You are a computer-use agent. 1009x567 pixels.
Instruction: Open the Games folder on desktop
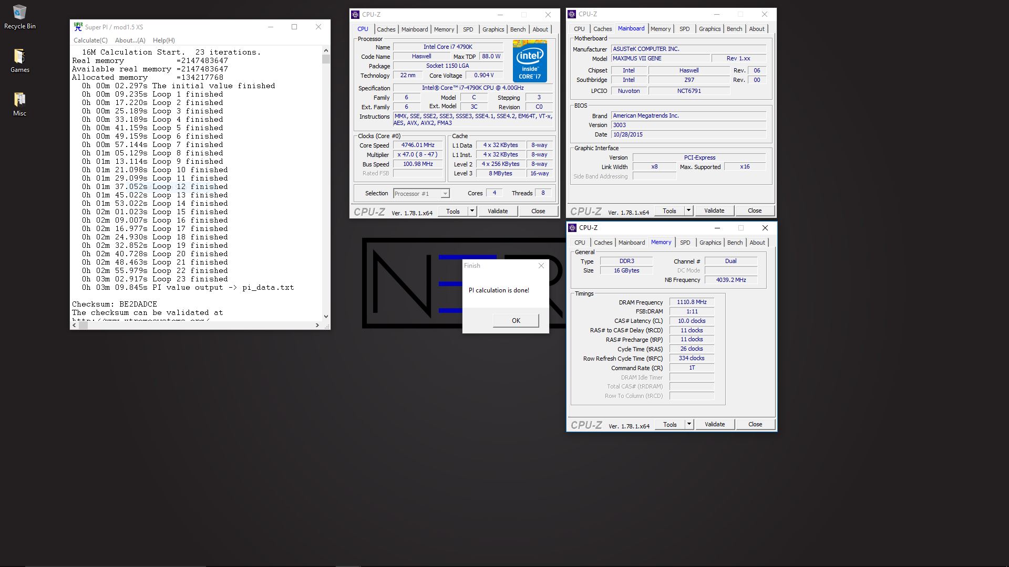(x=19, y=60)
